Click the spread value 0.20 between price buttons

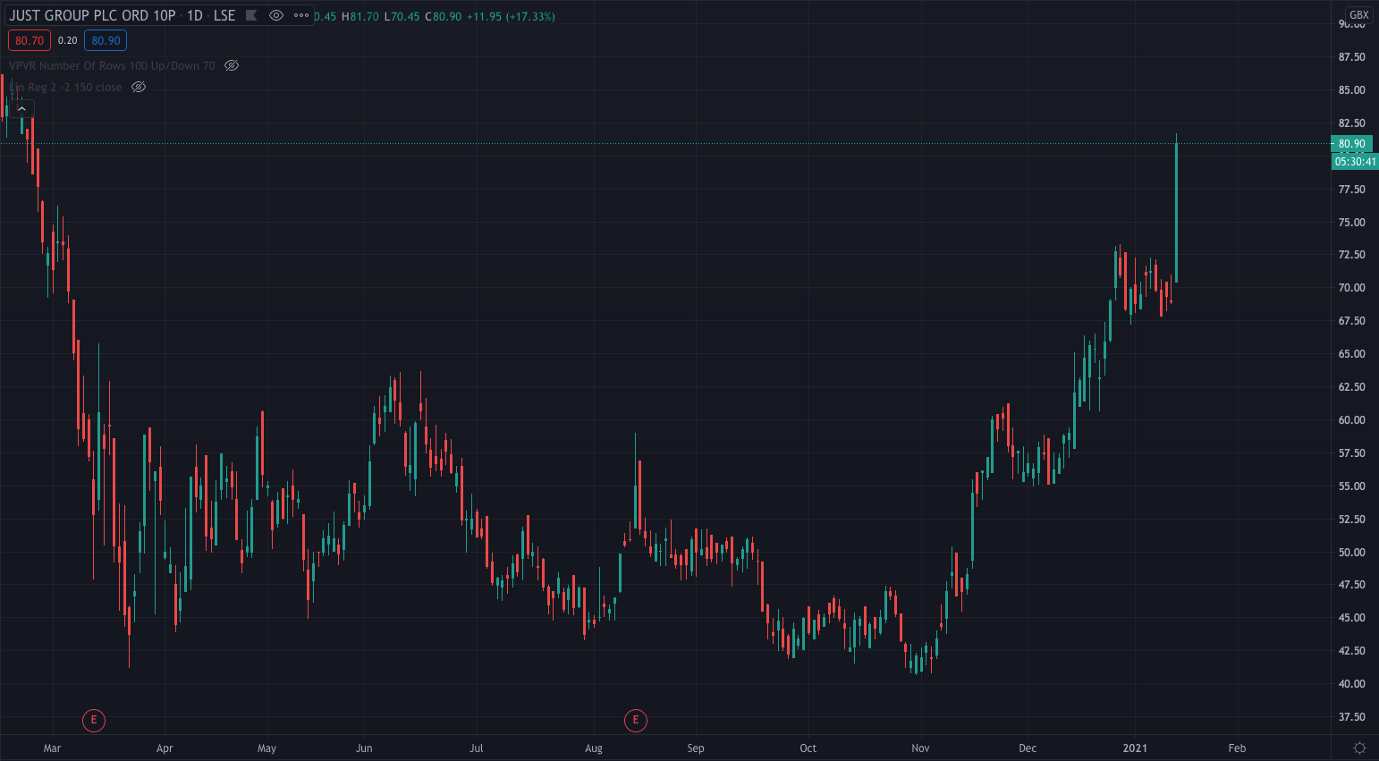67,40
